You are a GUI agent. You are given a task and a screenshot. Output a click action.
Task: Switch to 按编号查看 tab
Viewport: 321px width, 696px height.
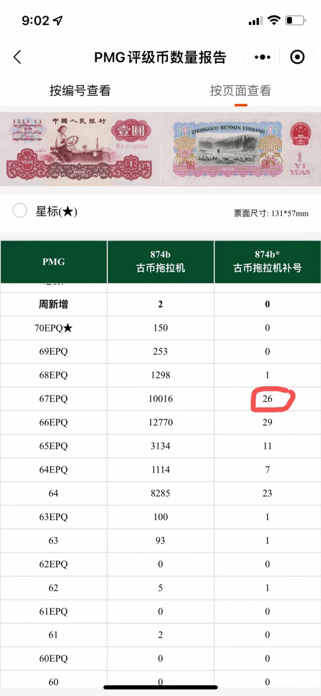click(x=80, y=90)
